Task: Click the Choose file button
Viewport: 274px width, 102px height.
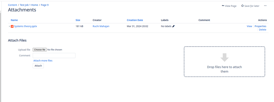Action: 40,50
